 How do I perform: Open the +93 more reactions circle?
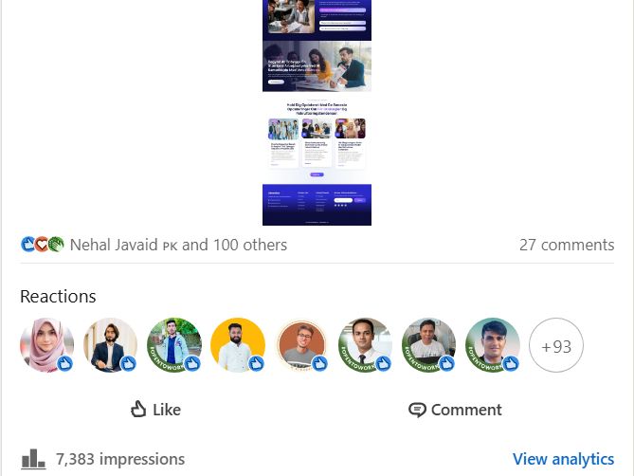coord(556,345)
